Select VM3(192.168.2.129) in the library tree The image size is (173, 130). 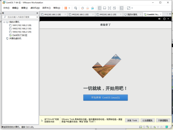pyautogui.click(x=22, y=32)
